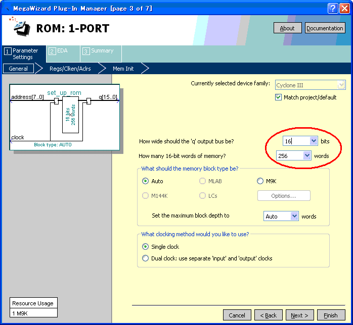
Task: Select the Single clock option
Action: click(x=145, y=247)
